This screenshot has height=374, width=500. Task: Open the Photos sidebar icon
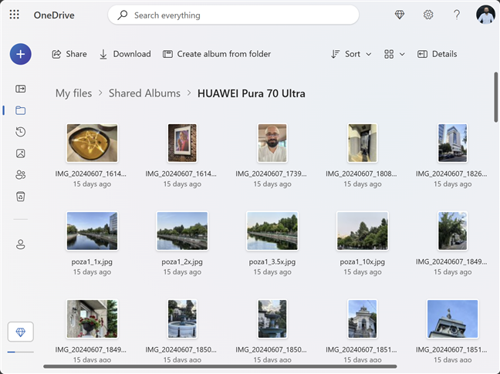coord(21,153)
